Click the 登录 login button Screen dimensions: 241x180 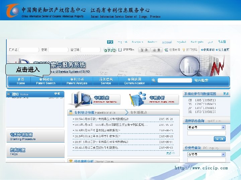pyautogui.click(x=144, y=50)
